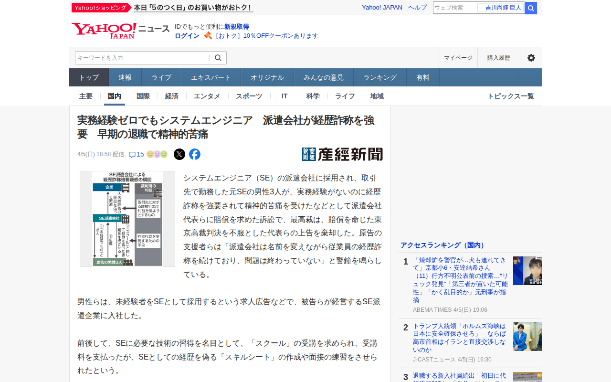
Task: Focus the web search input field
Action: coord(455,8)
